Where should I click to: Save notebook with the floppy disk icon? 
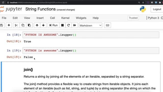click(2, 25)
